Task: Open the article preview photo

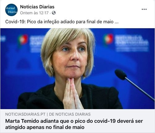Action: (x=77, y=69)
